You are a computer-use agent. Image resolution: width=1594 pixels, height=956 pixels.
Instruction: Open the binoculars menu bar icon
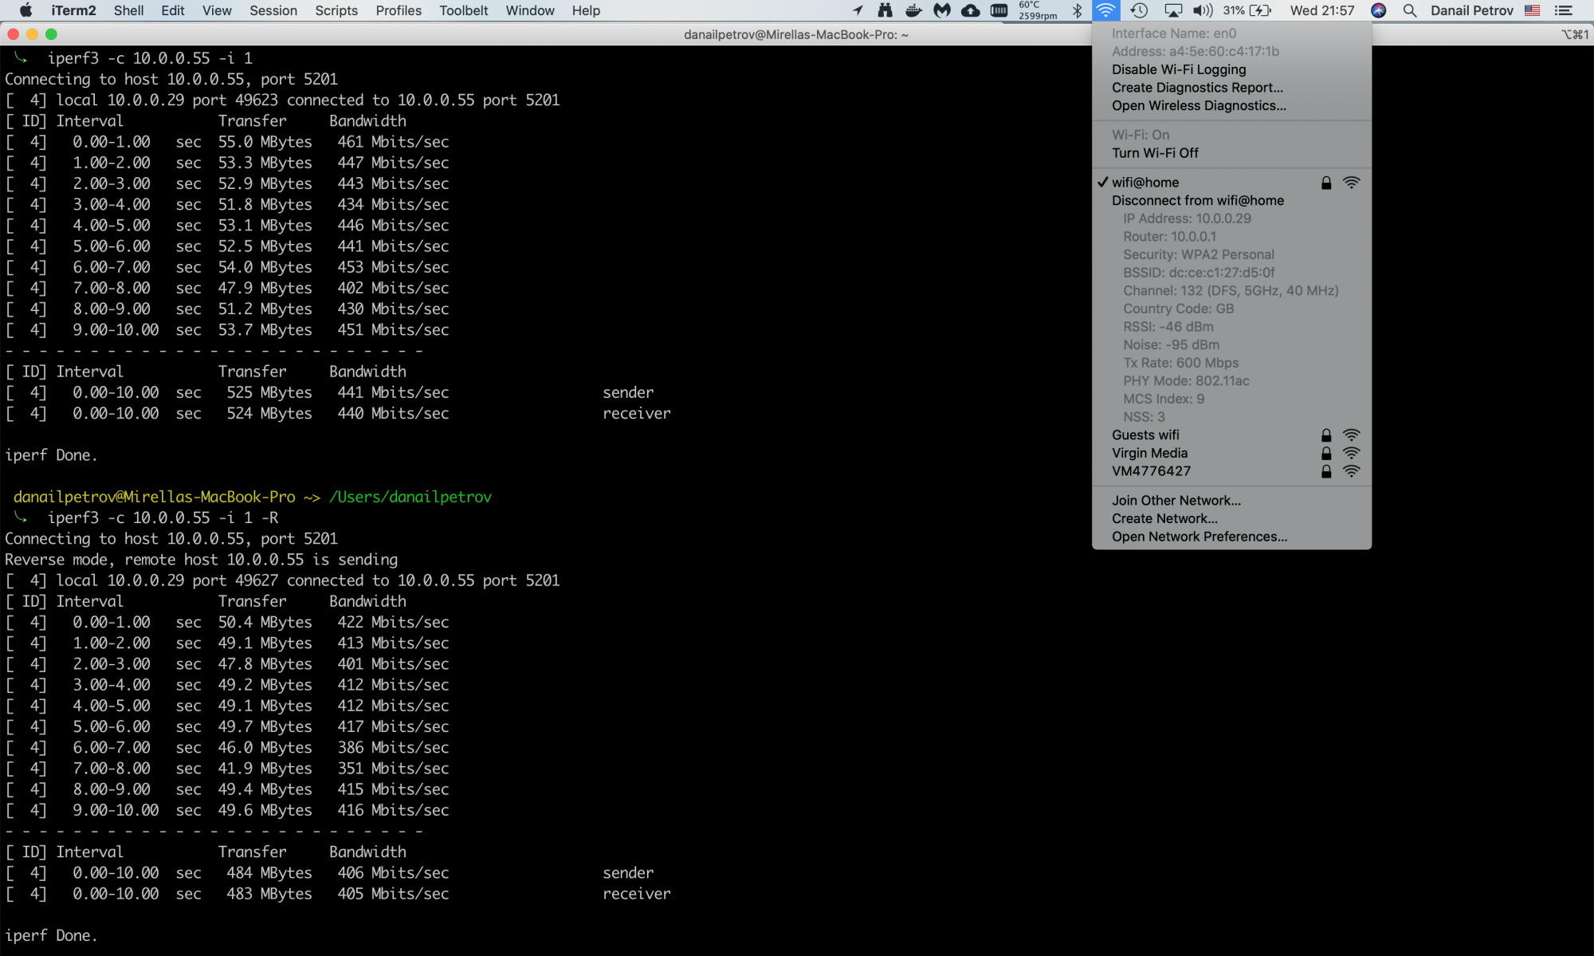pyautogui.click(x=885, y=10)
